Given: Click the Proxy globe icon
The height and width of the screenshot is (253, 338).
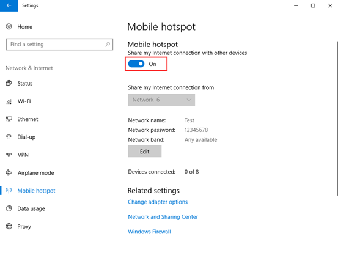Looking at the screenshot, I should [9, 226].
